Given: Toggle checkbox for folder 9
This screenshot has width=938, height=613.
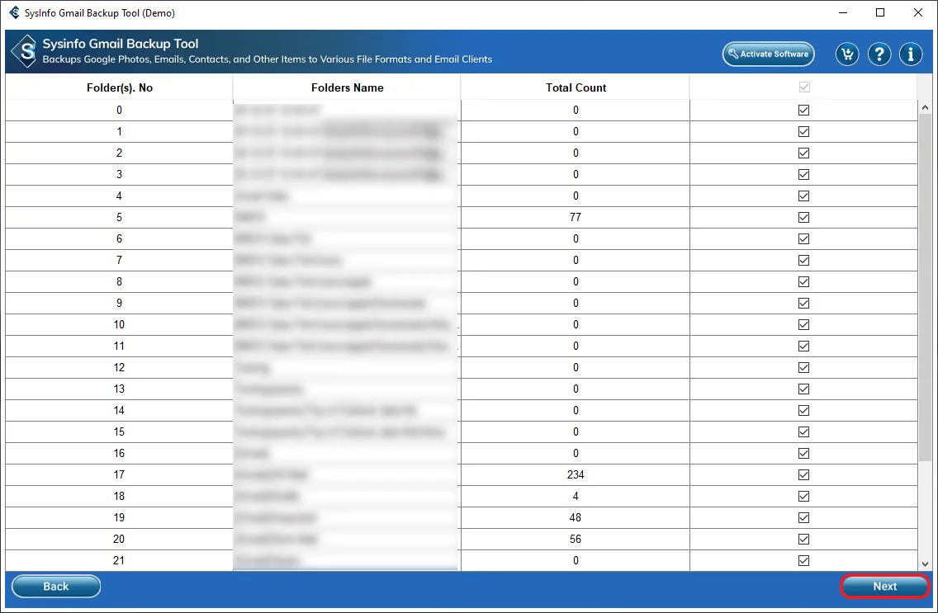Looking at the screenshot, I should [x=804, y=304].
